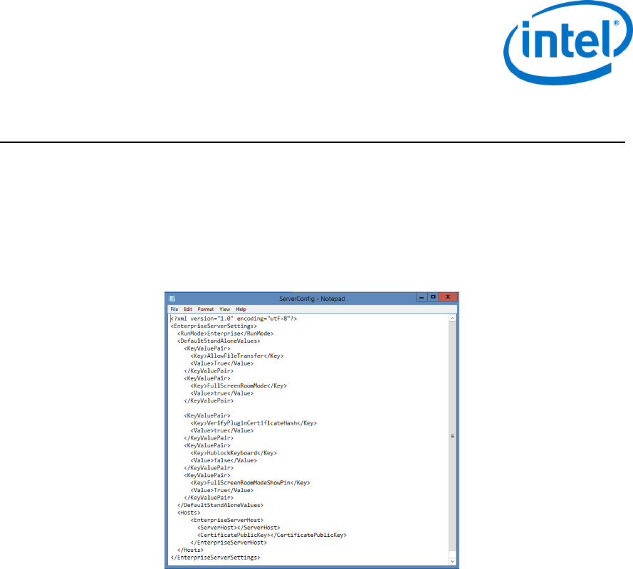
Task: Click the Value false line
Action: [224, 460]
